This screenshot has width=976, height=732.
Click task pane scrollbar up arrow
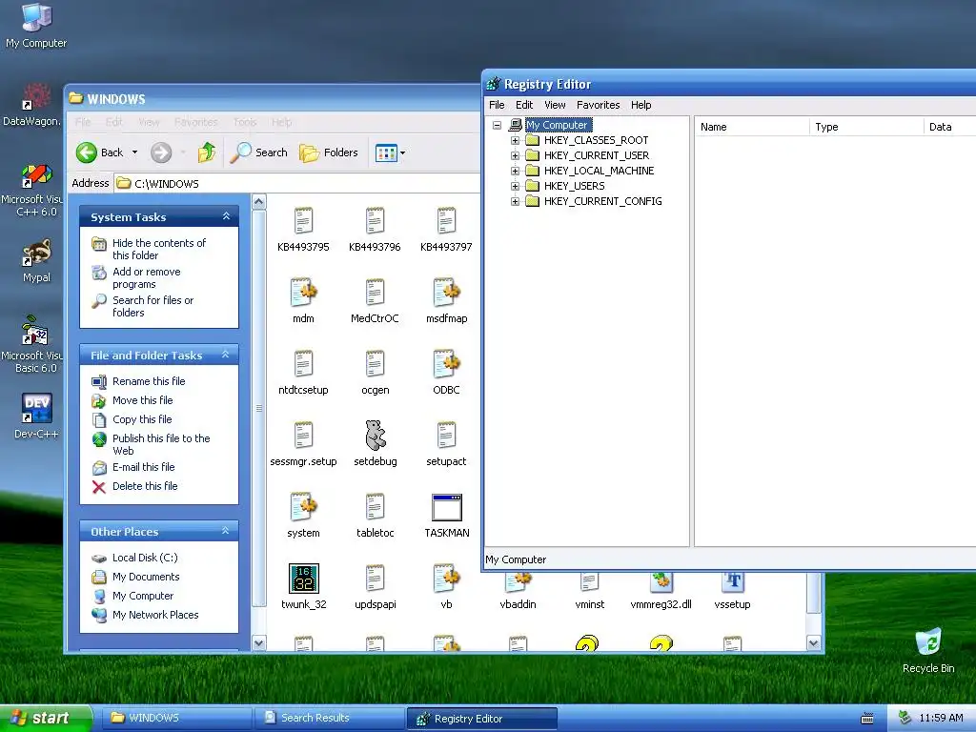(259, 202)
